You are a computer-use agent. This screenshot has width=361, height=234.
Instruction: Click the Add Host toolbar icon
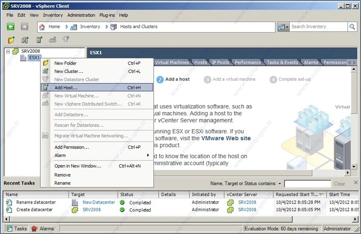39,40
